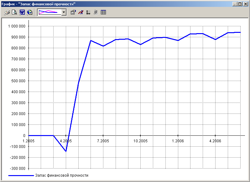Open chart properties icon
The height and width of the screenshot is (182, 250).
73,13
